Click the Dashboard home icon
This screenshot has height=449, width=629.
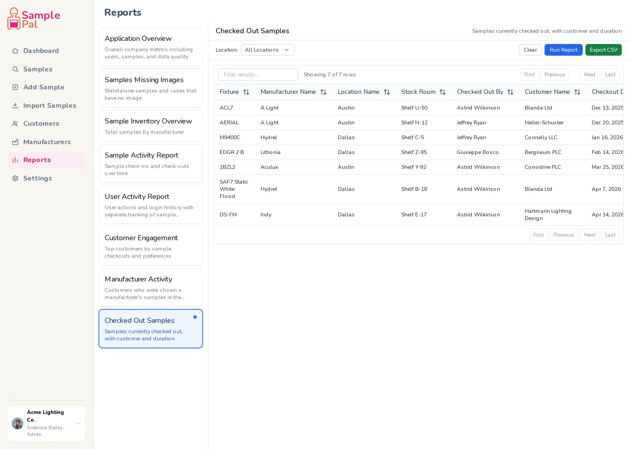tap(15, 51)
